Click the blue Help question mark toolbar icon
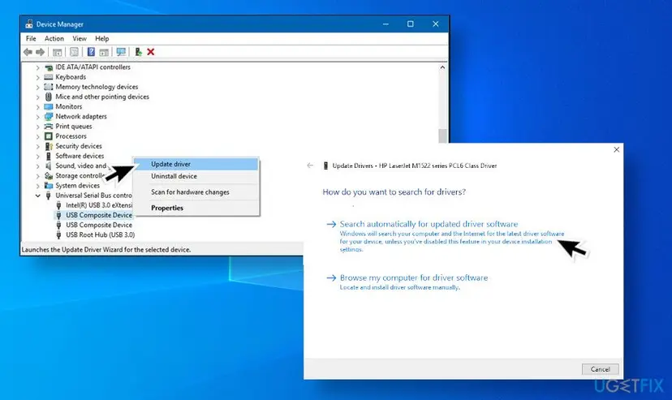 91,52
